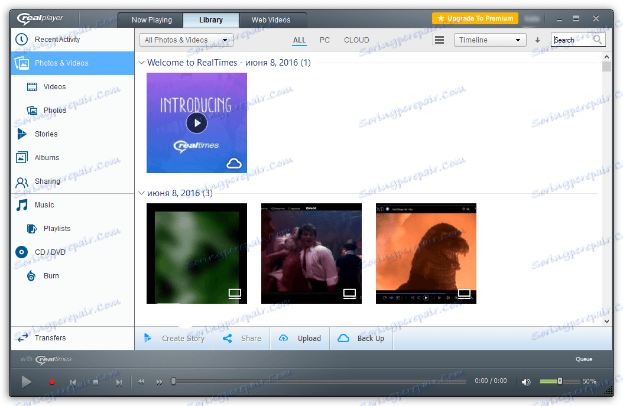Click the descending sort arrow icon

537,40
